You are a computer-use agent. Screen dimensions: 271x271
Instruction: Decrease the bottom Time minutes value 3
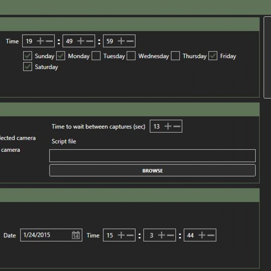(x=171, y=235)
